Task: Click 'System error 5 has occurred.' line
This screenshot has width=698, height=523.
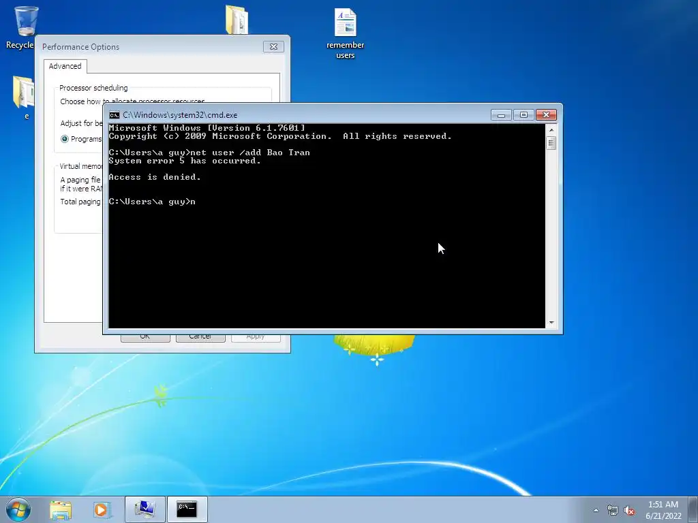Action: [185, 161]
